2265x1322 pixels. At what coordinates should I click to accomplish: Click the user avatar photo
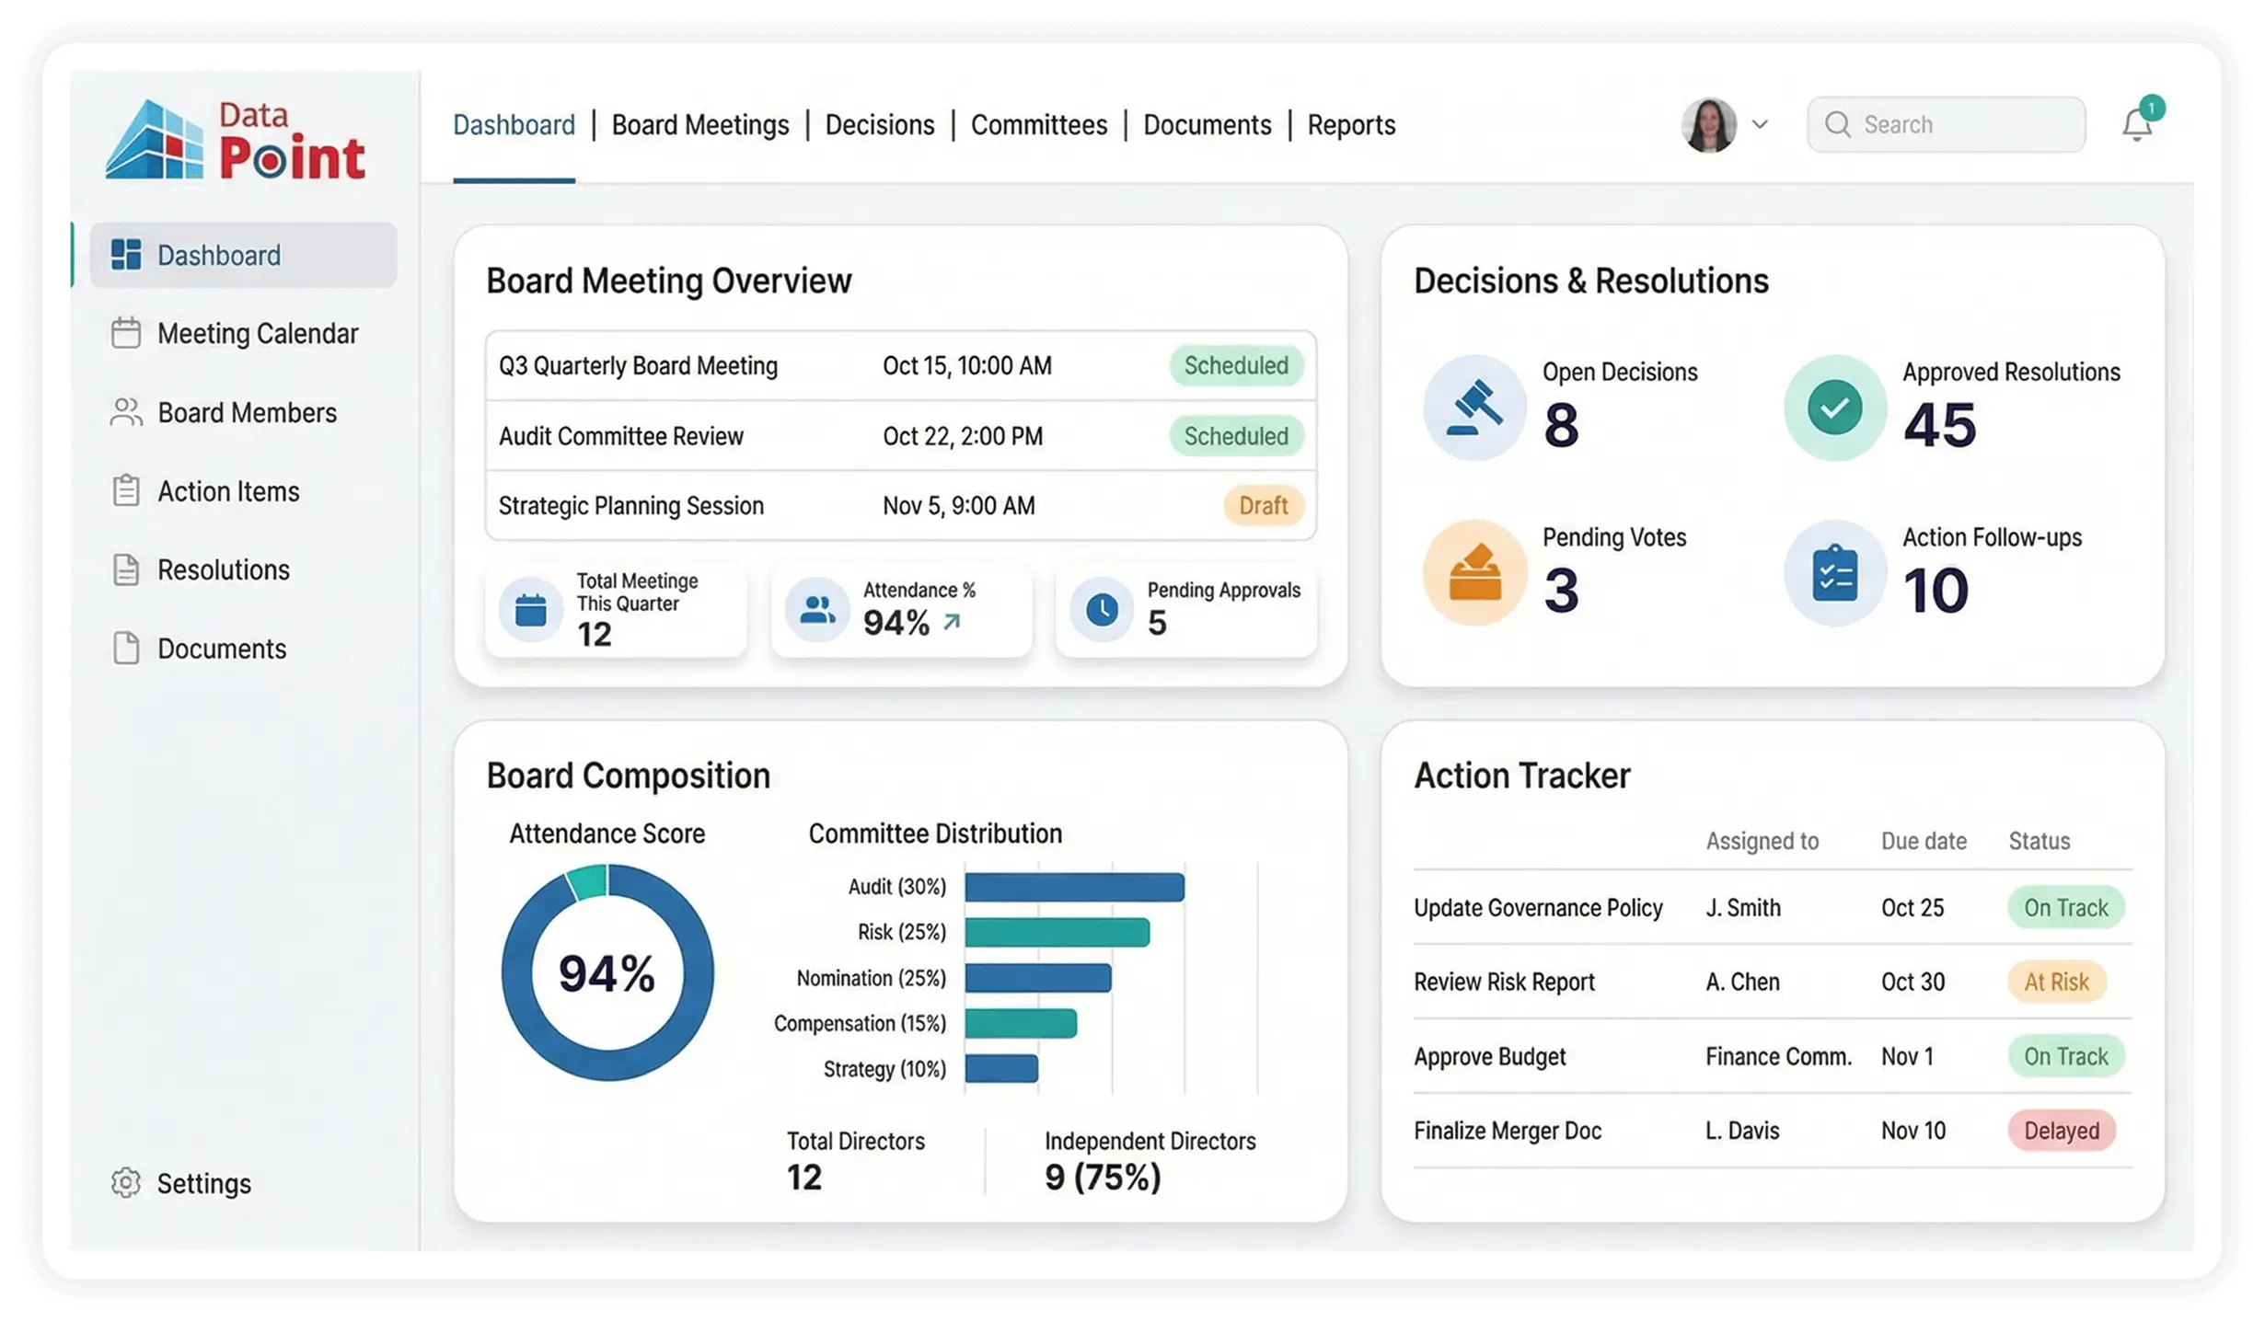1709,124
